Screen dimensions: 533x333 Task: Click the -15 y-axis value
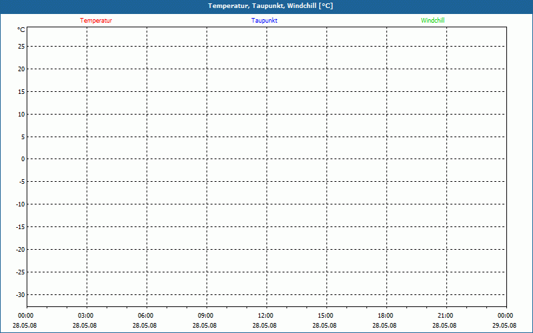pyautogui.click(x=21, y=227)
